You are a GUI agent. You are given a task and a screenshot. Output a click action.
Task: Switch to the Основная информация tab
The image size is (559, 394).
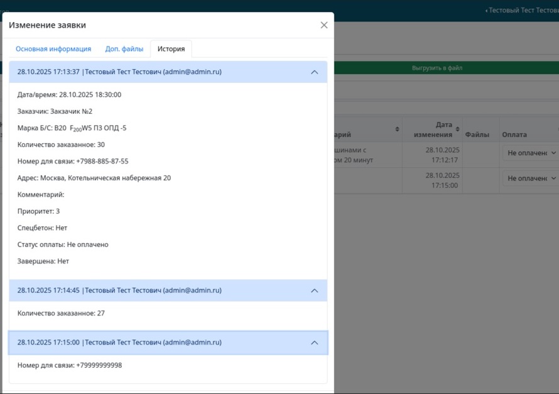[x=53, y=49]
